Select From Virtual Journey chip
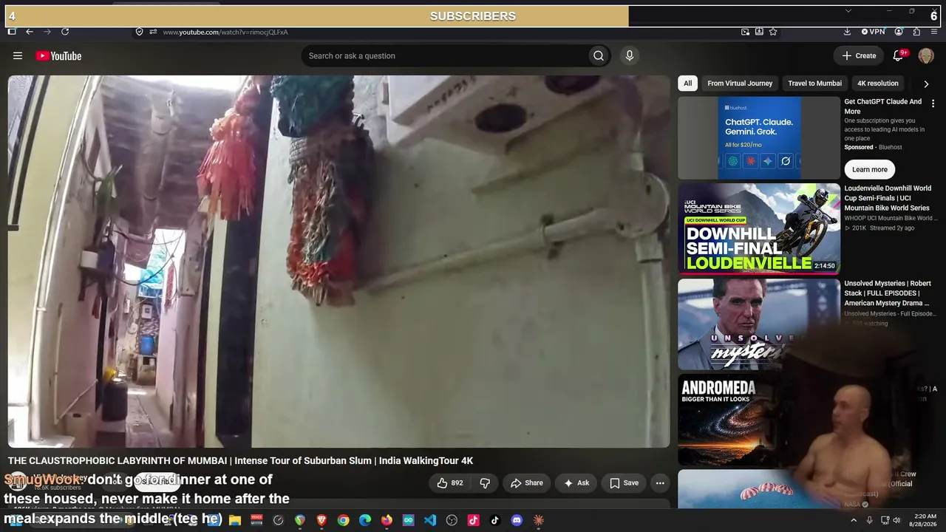946x532 pixels. pos(740,83)
